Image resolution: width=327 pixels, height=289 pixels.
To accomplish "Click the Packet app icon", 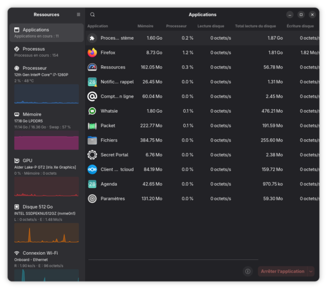I will pos(92,126).
